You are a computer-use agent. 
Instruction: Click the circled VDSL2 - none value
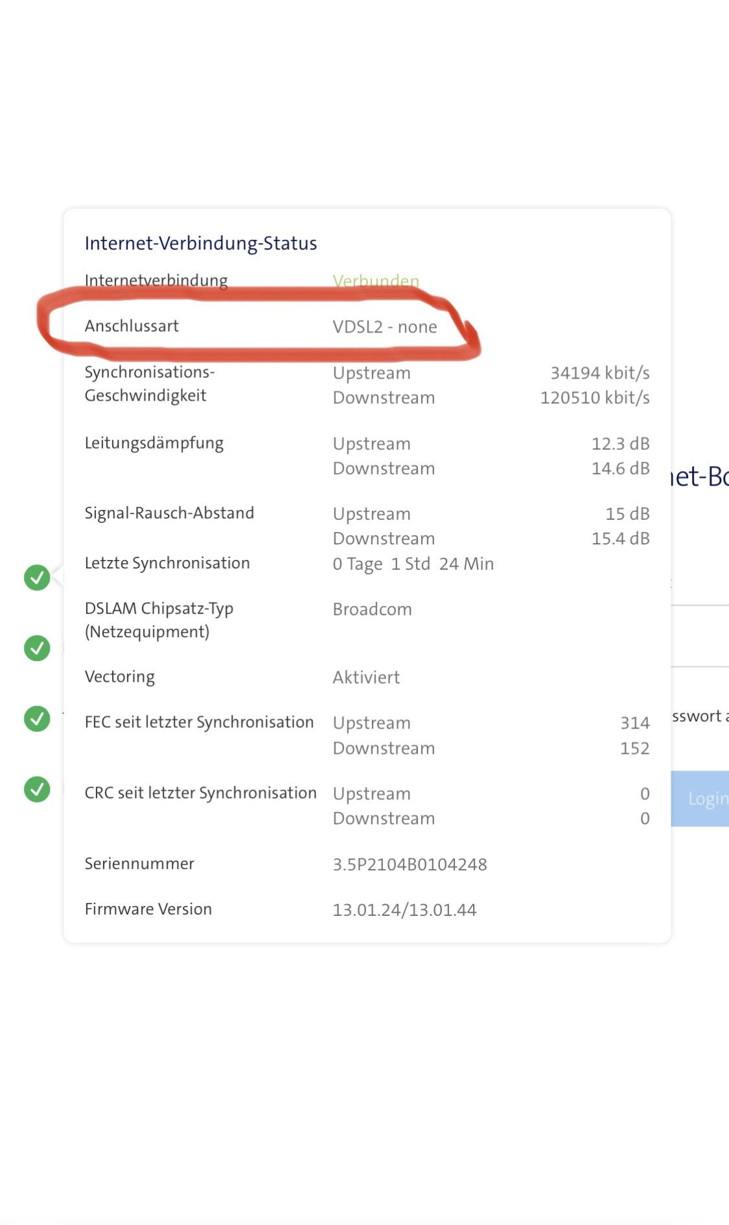tap(385, 327)
